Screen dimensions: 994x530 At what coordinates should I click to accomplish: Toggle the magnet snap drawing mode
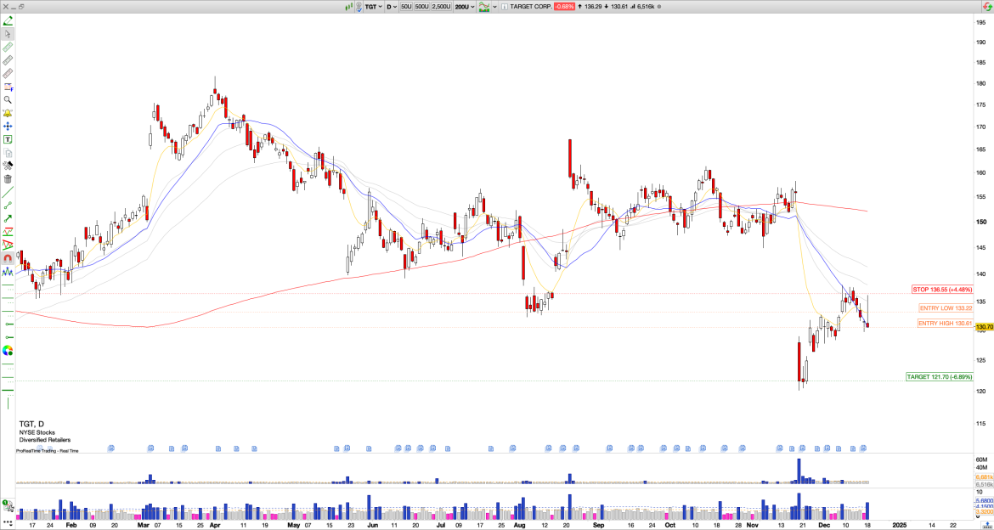click(8, 258)
